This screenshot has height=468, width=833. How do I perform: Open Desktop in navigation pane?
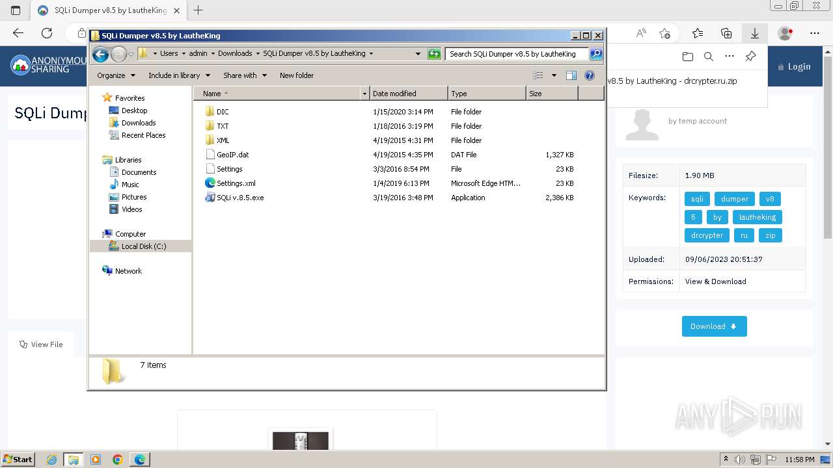(x=134, y=110)
